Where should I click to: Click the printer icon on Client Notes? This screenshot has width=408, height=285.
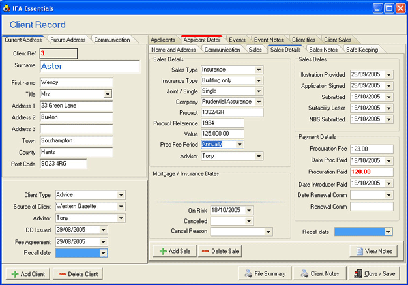305,273
